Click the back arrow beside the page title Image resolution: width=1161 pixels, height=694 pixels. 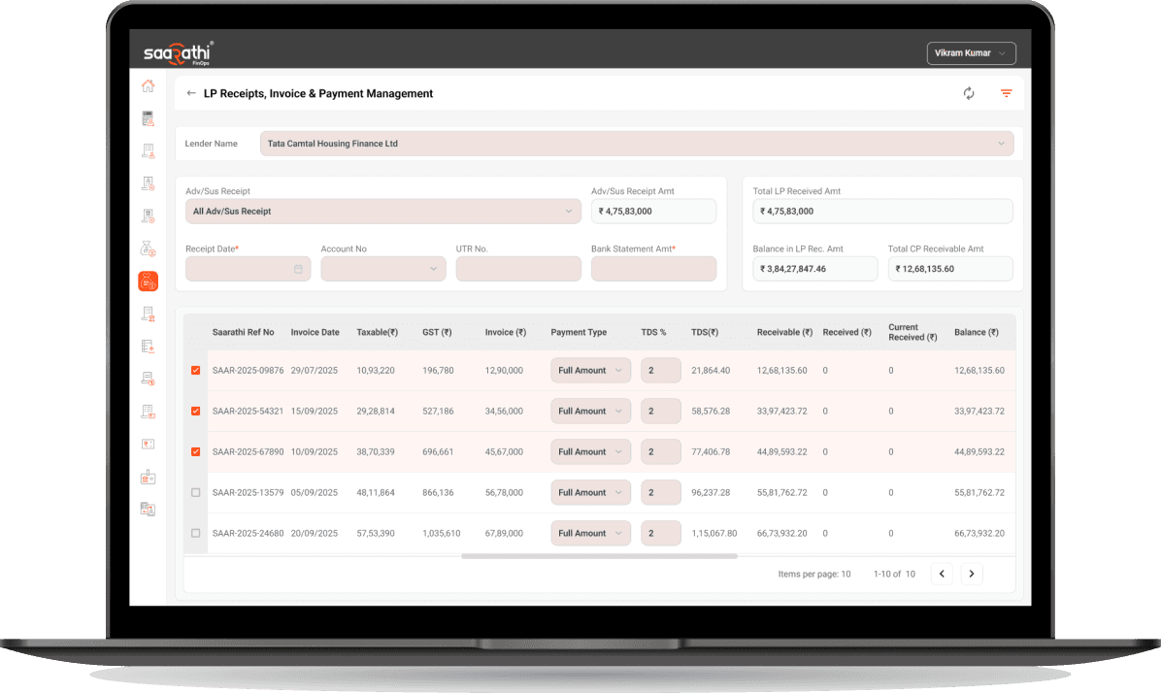[190, 93]
